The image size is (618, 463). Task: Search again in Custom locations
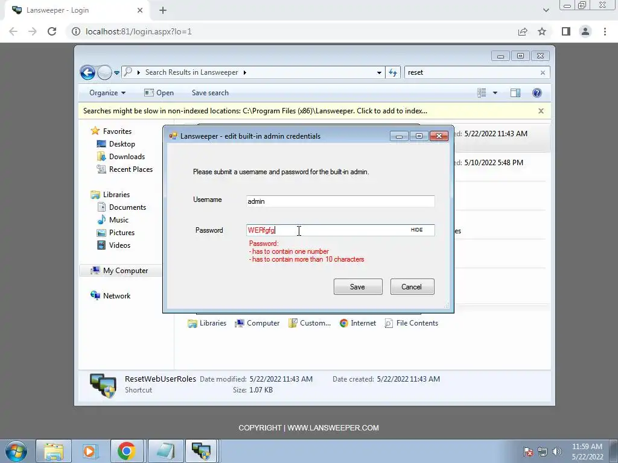pos(310,323)
